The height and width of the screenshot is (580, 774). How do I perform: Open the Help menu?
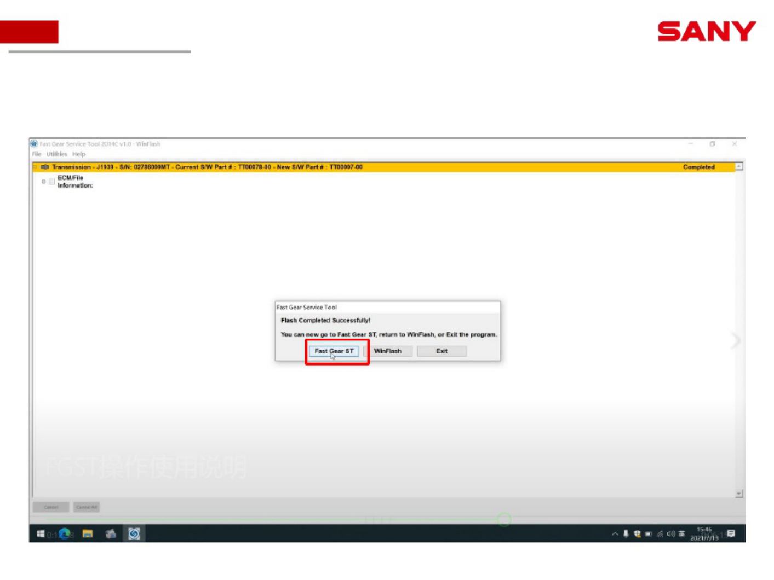tap(79, 154)
